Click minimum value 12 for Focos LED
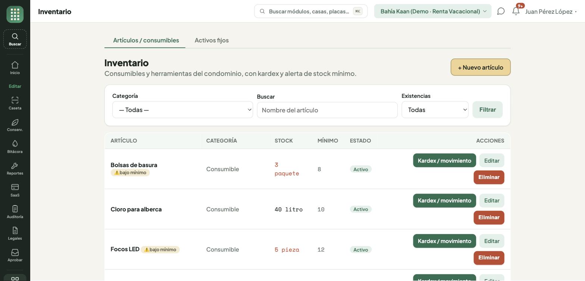This screenshot has width=585, height=281. click(x=321, y=250)
